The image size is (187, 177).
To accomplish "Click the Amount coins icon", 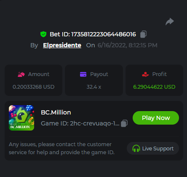I will tap(21, 74).
